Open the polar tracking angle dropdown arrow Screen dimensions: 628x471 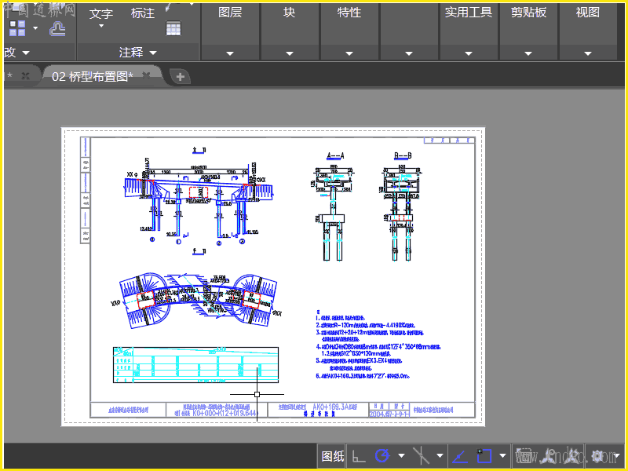(401, 455)
